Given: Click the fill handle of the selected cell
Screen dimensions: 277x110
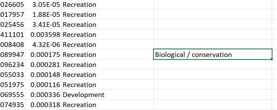Looking at the screenshot, I should pos(272,59).
